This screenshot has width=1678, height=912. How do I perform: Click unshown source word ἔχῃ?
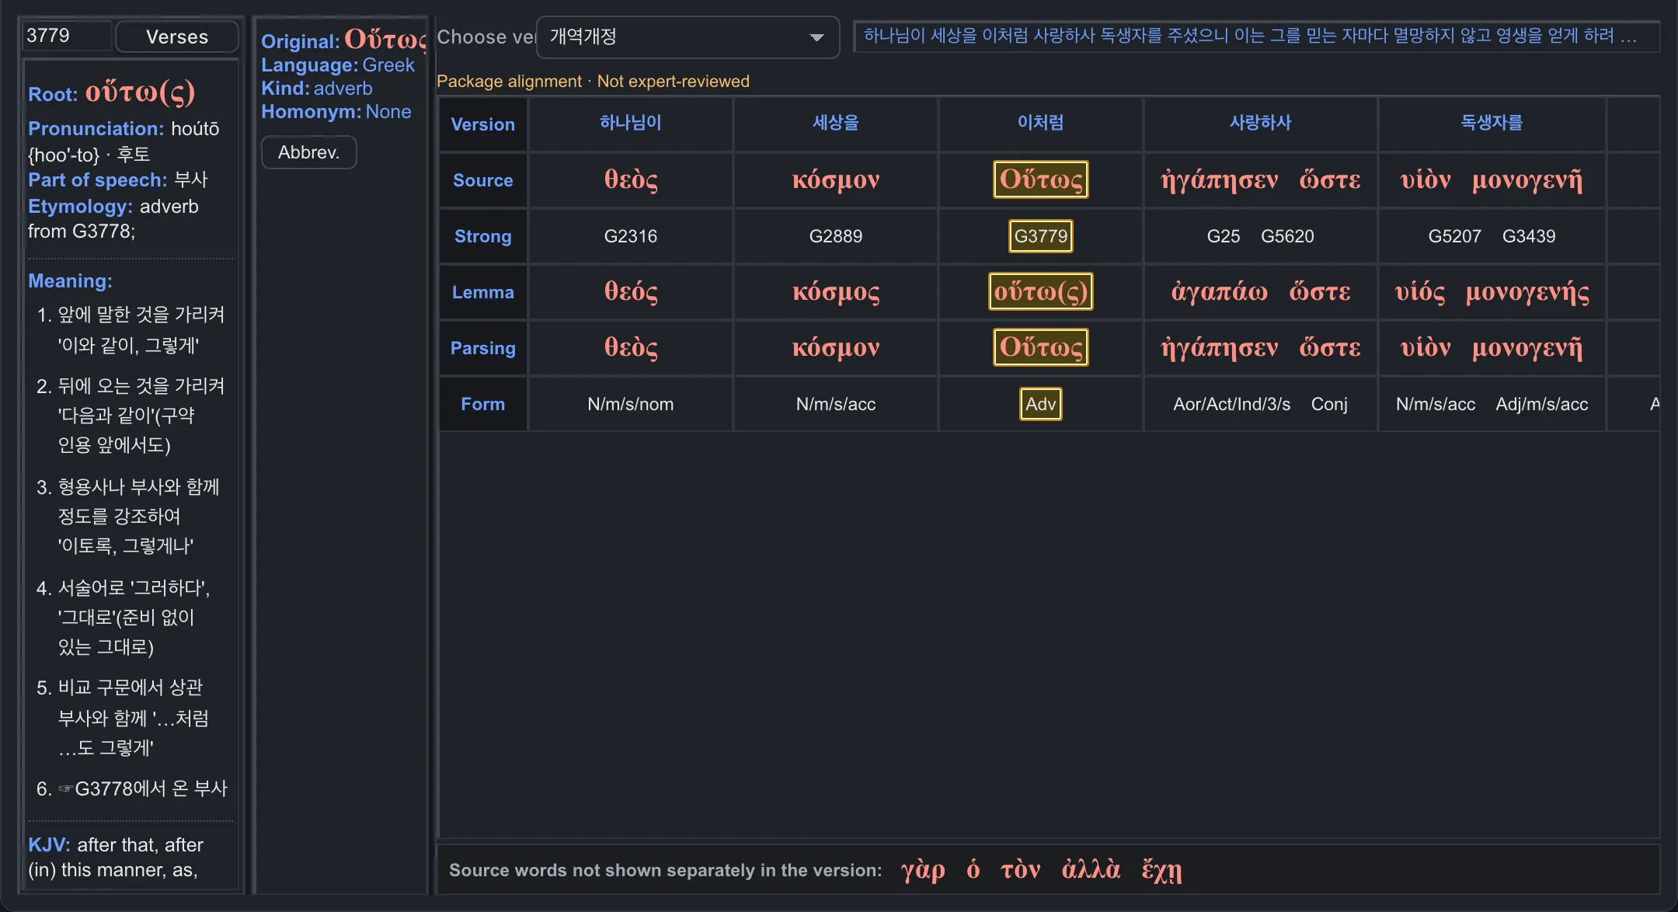1162,869
